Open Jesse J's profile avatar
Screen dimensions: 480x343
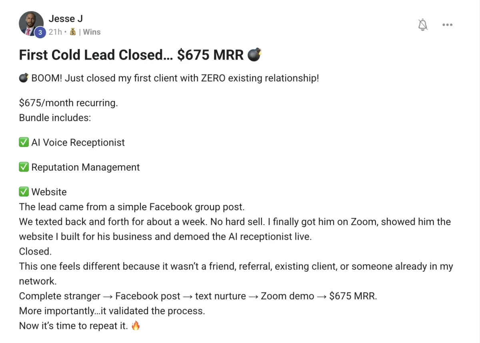(x=31, y=24)
